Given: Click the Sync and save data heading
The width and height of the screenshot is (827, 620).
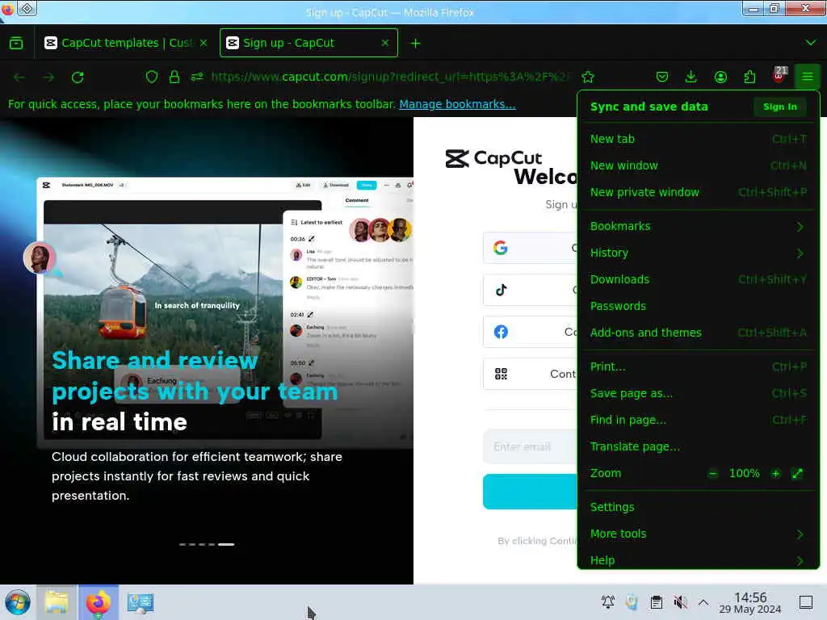Looking at the screenshot, I should pos(649,107).
